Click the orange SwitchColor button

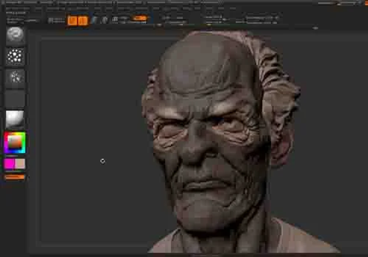click(x=15, y=177)
